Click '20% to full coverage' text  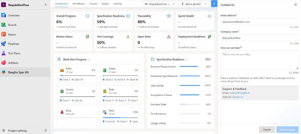[150, 27]
